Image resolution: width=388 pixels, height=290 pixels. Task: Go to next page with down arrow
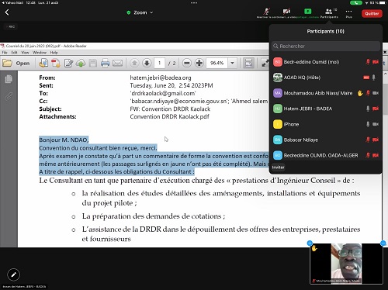(147, 63)
